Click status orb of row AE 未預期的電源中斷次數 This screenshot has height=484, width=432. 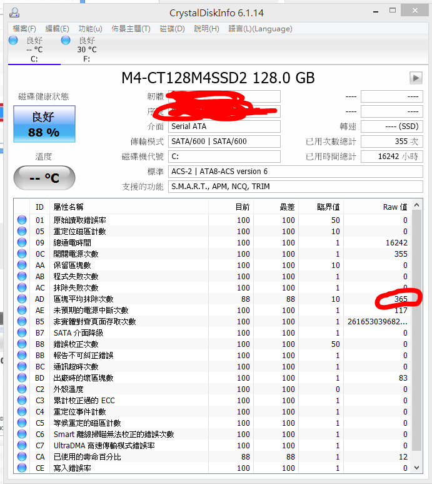point(22,310)
